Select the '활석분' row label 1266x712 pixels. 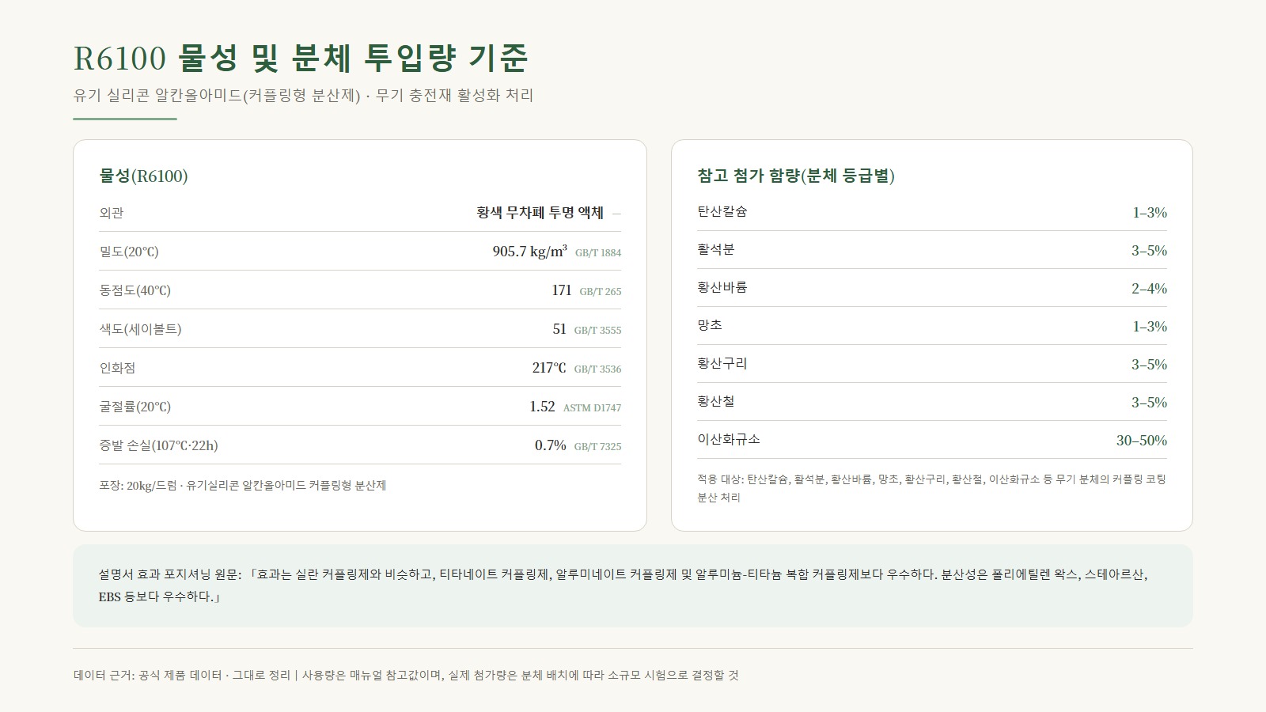(716, 249)
